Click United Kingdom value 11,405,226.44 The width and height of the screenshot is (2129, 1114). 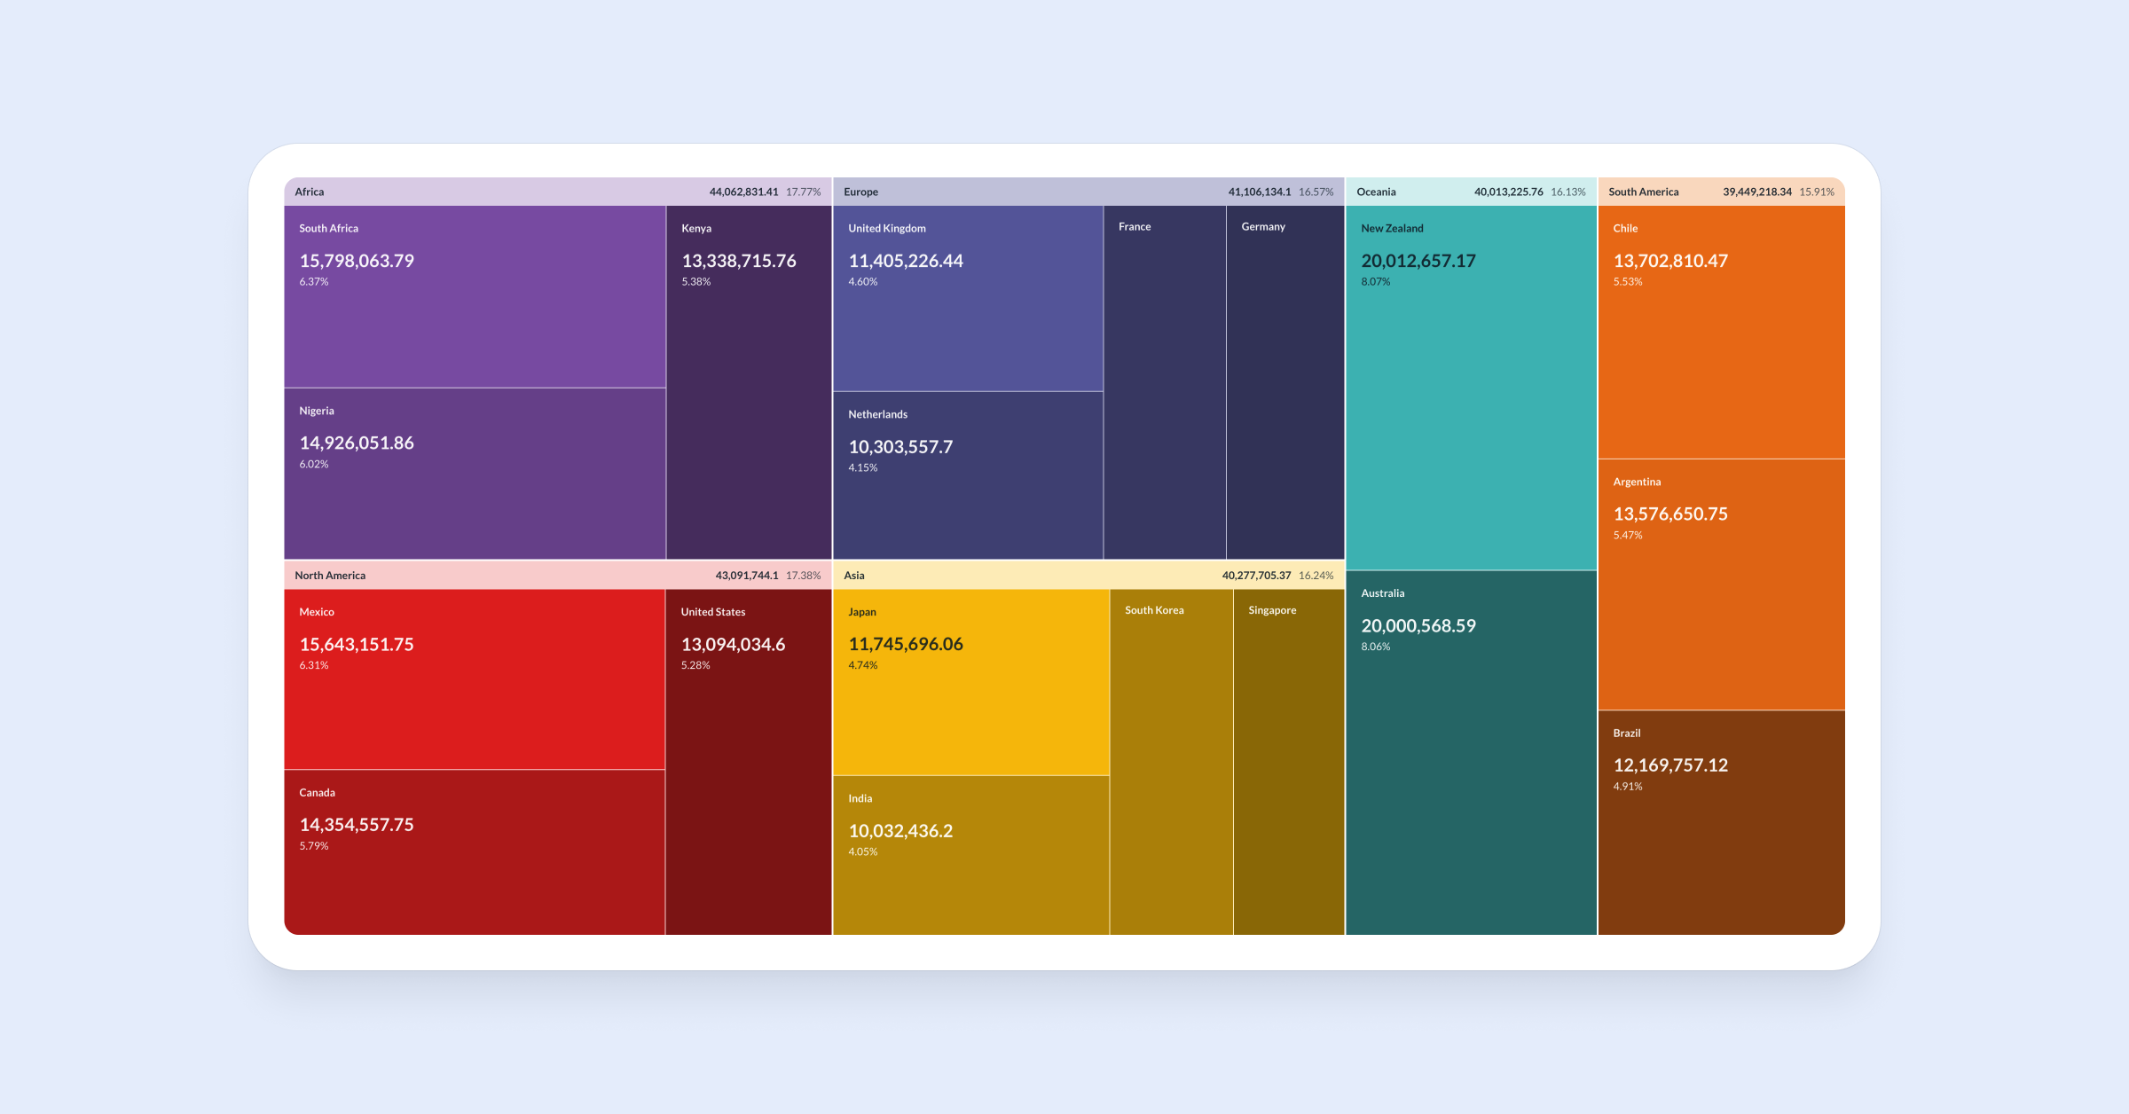906,261
